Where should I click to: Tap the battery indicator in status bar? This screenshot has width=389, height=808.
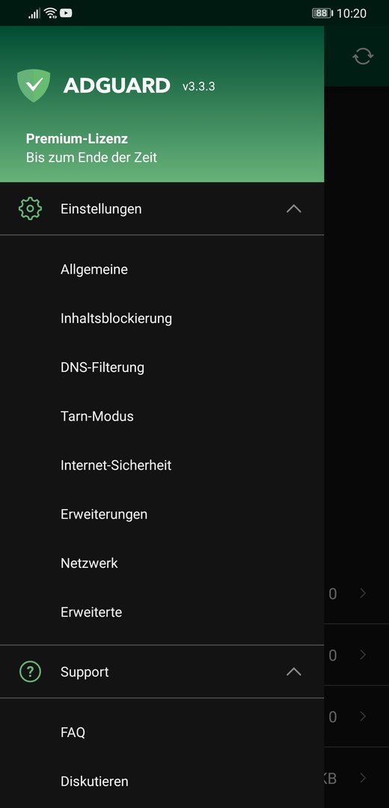coord(322,13)
